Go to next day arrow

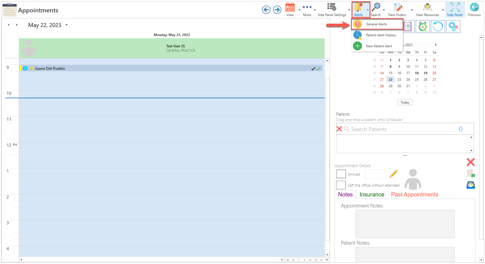coord(17,25)
